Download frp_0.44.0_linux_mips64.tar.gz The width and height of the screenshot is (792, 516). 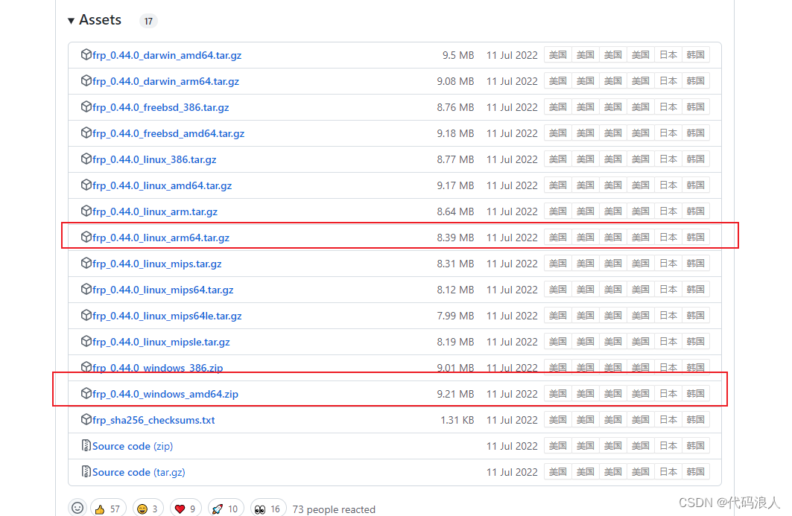162,290
